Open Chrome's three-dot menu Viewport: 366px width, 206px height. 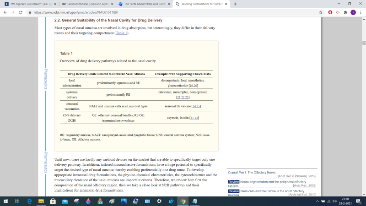361,12
